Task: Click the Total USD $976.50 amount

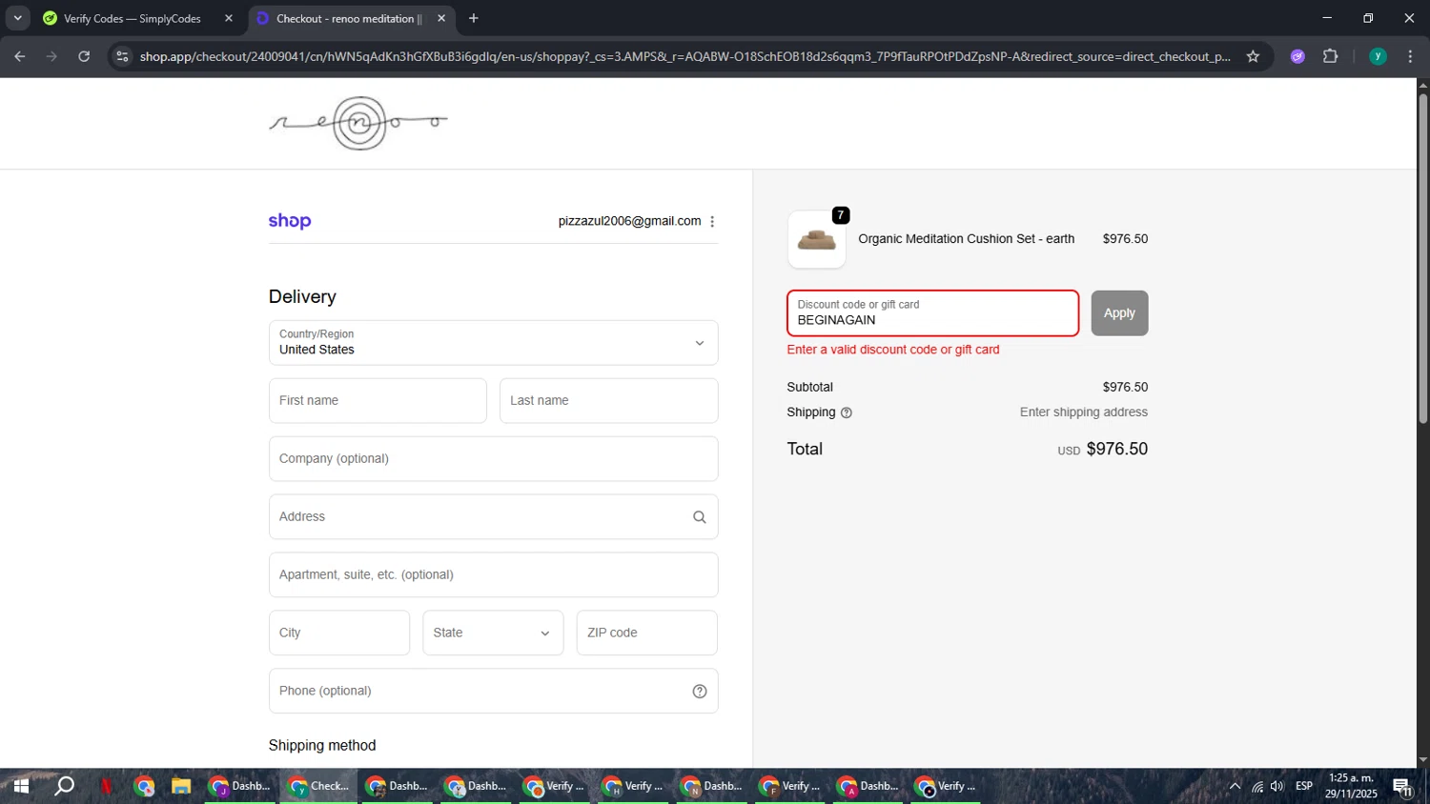Action: [x=1103, y=450]
